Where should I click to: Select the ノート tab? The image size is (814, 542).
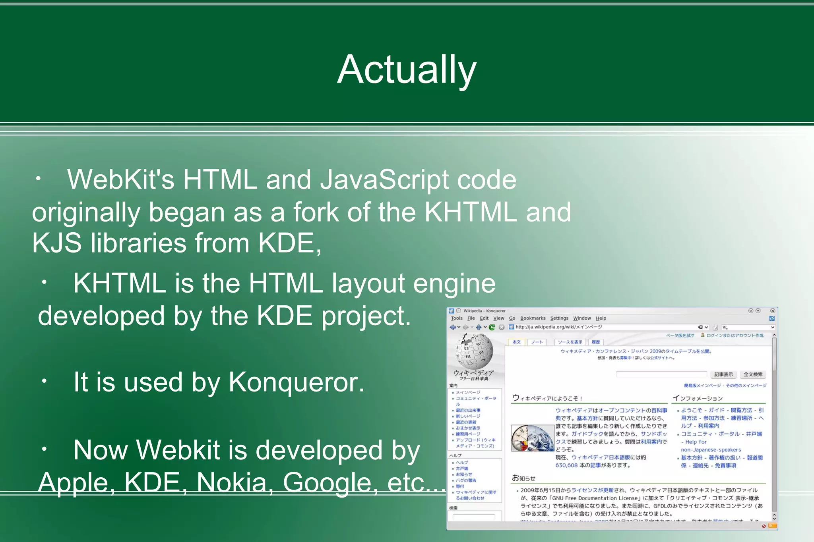(537, 342)
